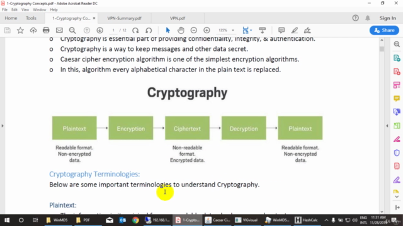Open the Edit menu
The width and height of the screenshot is (403, 226).
(x=14, y=10)
